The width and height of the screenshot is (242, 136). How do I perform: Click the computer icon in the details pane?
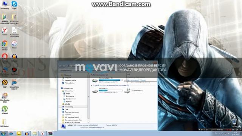[63, 127]
